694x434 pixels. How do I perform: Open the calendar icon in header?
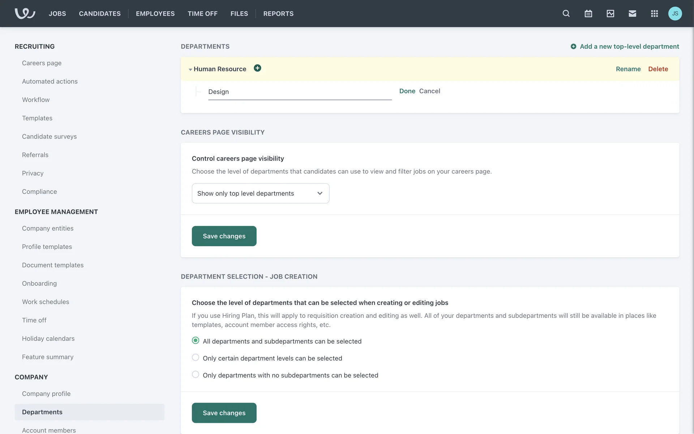tap(588, 13)
